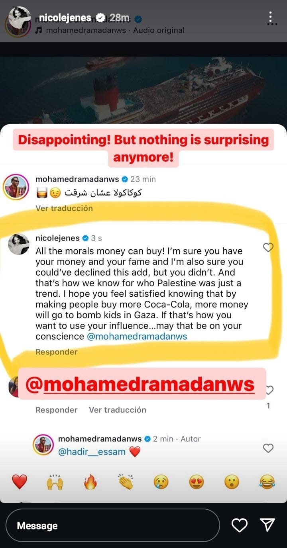Tap Responder under nicolejenes's comment
The image size is (287, 548).
pos(56,352)
